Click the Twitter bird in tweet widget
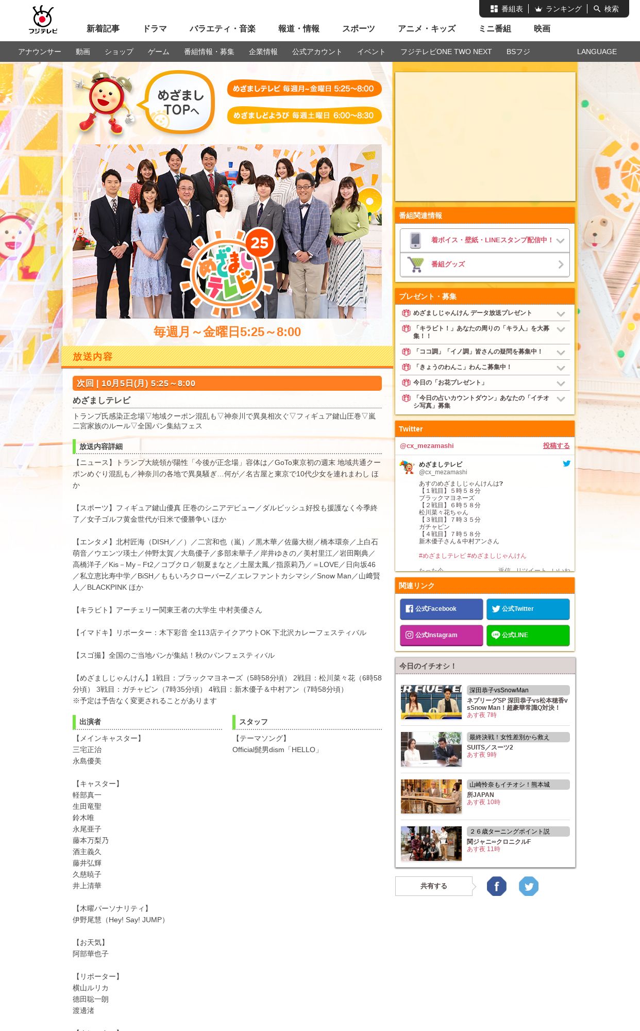 tap(566, 463)
